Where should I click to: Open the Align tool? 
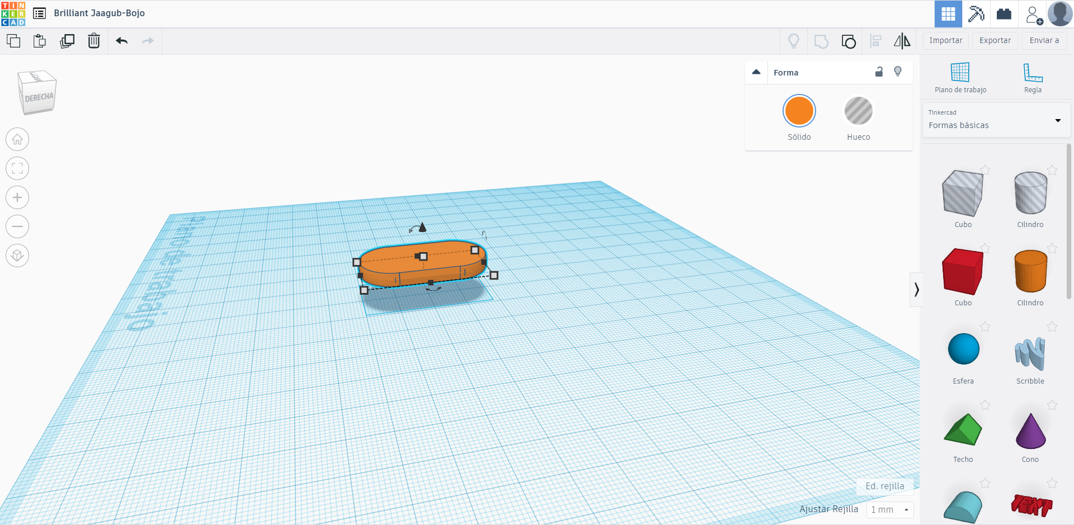point(876,41)
